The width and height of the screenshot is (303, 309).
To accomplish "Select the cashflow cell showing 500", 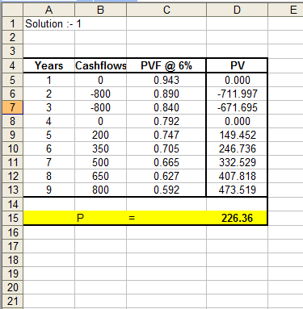I will coord(100,162).
